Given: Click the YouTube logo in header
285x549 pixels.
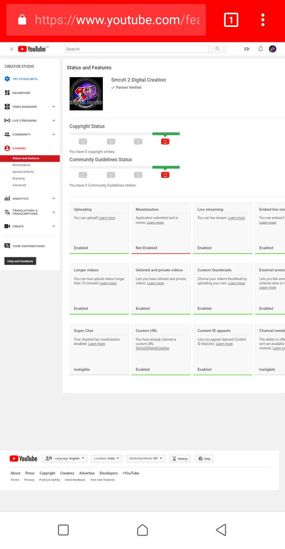Looking at the screenshot, I should [33, 49].
